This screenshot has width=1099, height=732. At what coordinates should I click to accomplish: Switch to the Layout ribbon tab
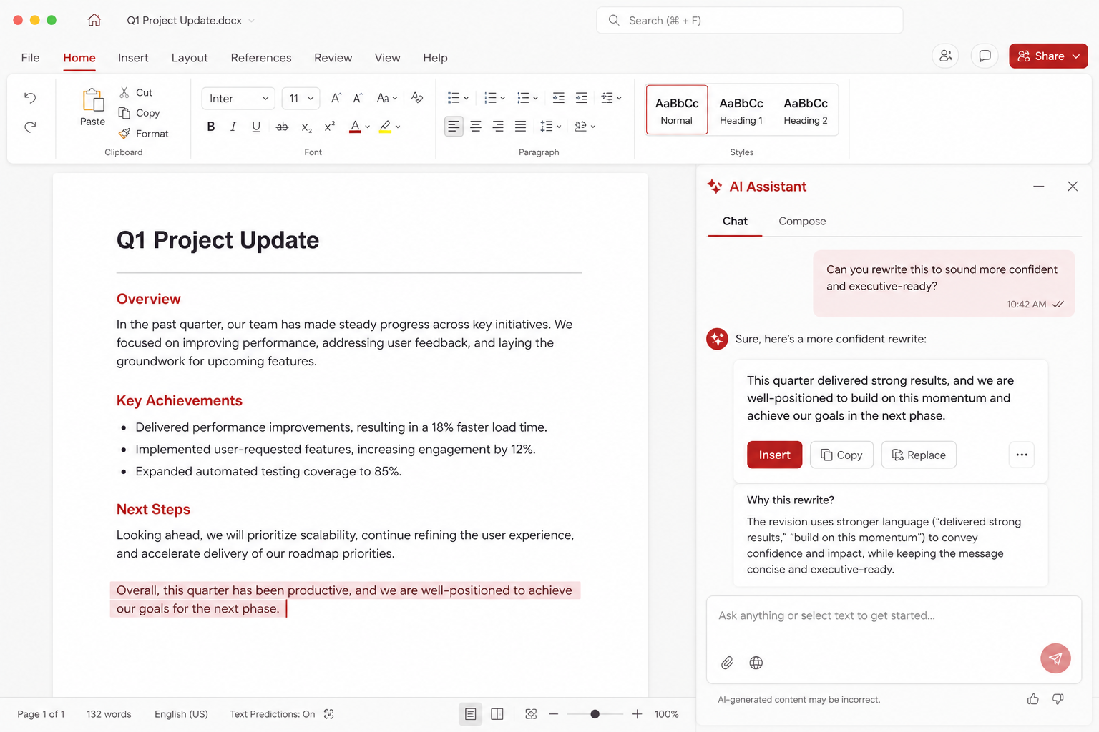point(190,58)
